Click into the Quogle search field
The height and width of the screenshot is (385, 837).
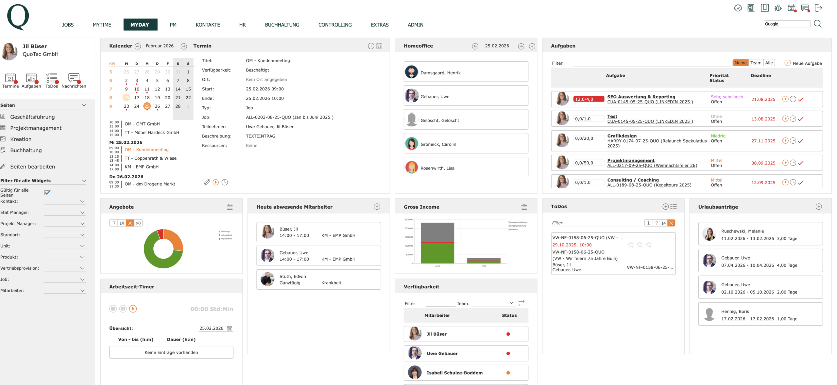click(x=787, y=24)
